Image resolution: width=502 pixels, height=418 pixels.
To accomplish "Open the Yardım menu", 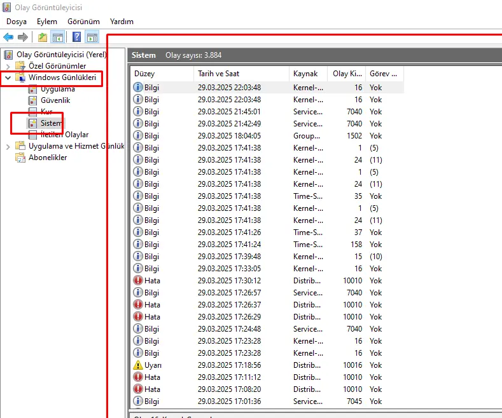I will pos(122,22).
